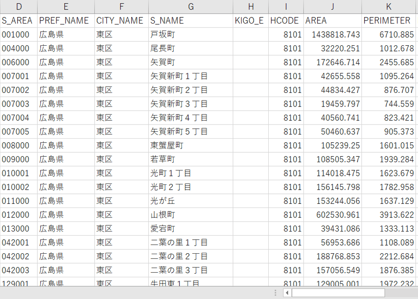Image resolution: width=418 pixels, height=299 pixels.
Task: Select column K header
Action: 389,7
